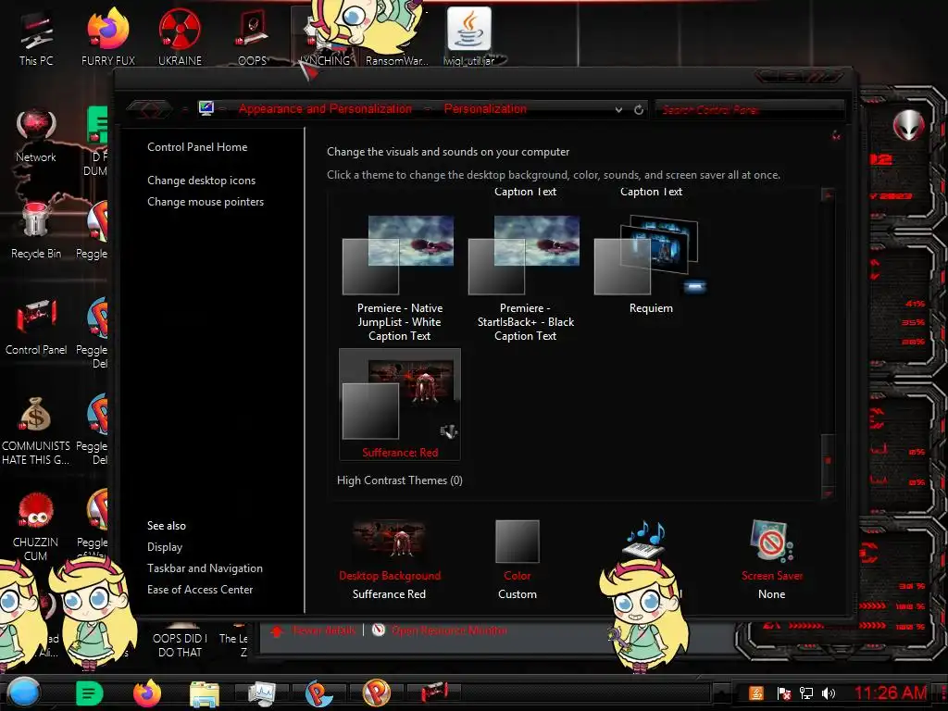Select the Requiem theme
Viewport: 948px width, 711px height.
tap(651, 265)
